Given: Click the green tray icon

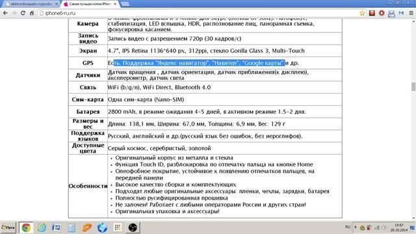Looking at the screenshot, I should click(x=362, y=227).
